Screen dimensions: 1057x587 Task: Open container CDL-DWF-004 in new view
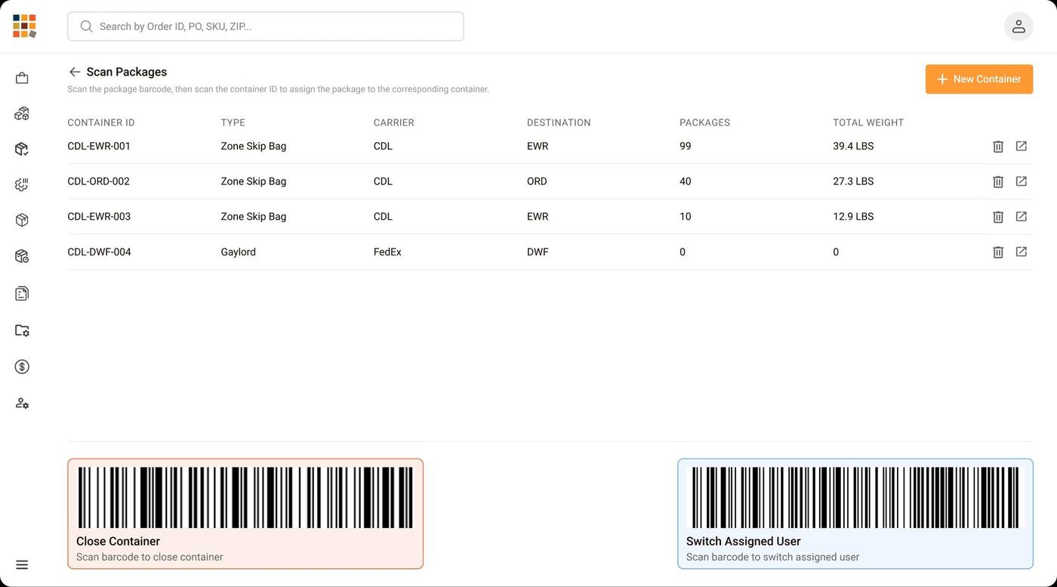(x=1022, y=252)
